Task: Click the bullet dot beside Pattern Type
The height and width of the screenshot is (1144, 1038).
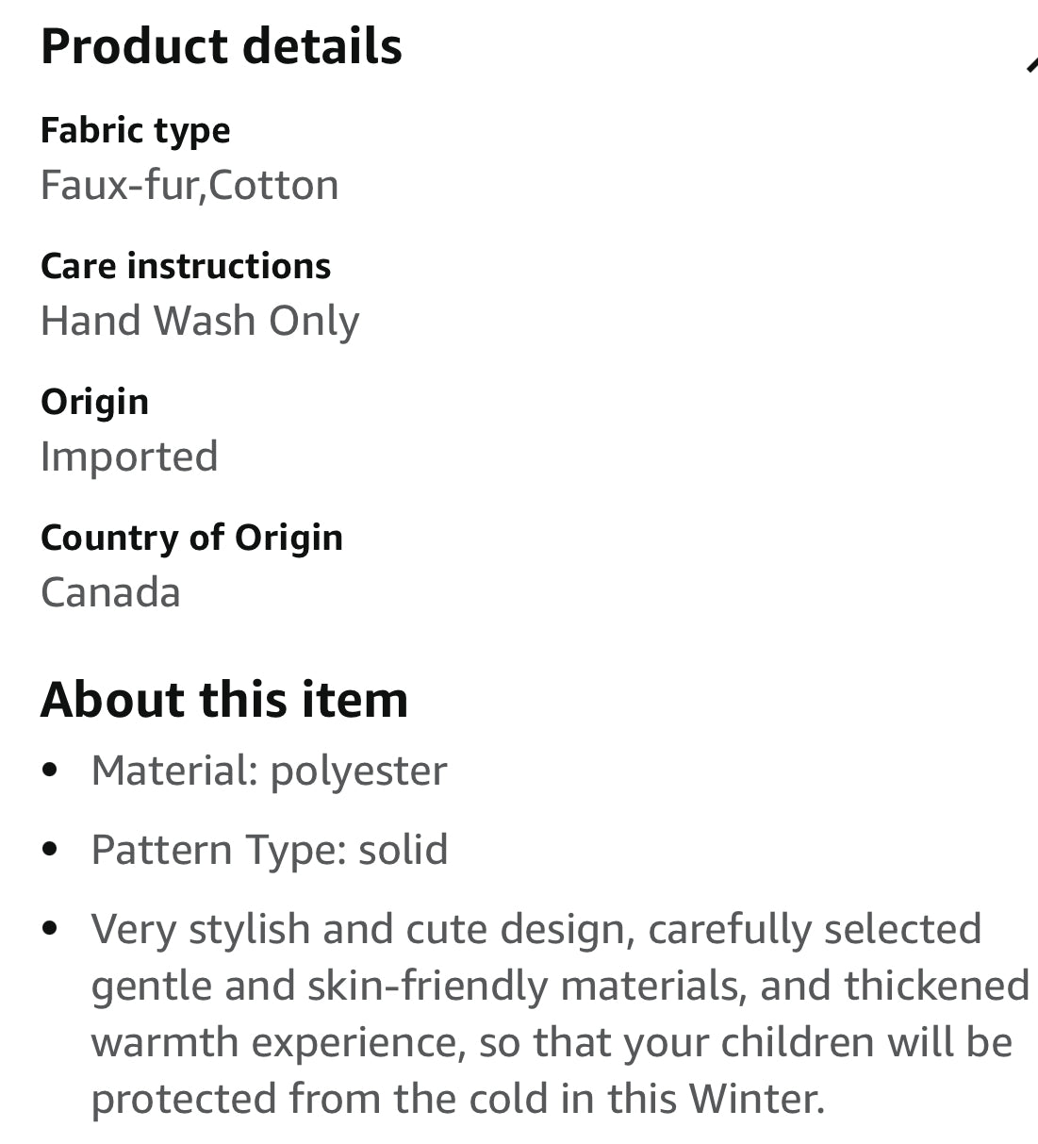Action: pos(51,849)
